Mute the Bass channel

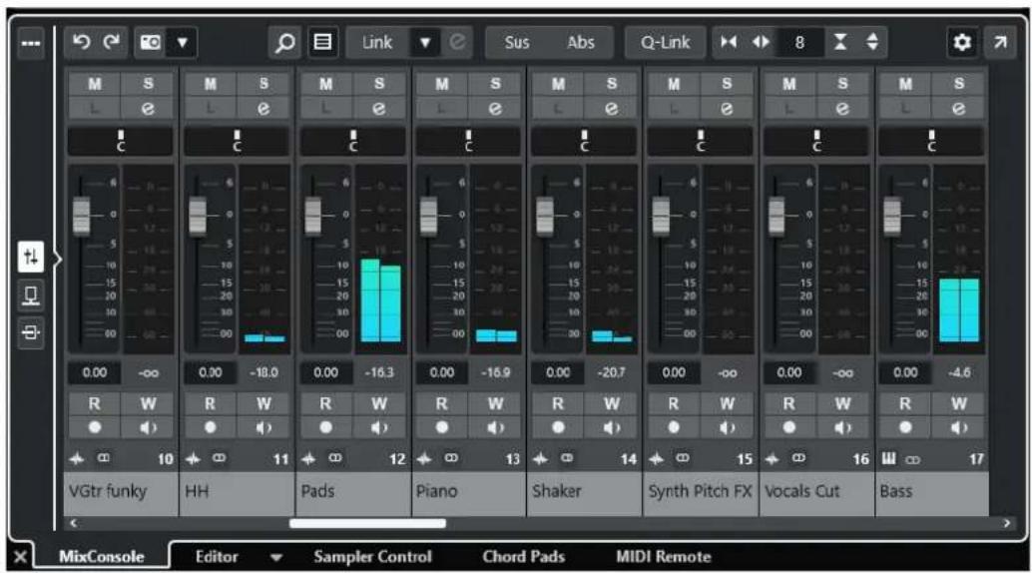click(905, 84)
